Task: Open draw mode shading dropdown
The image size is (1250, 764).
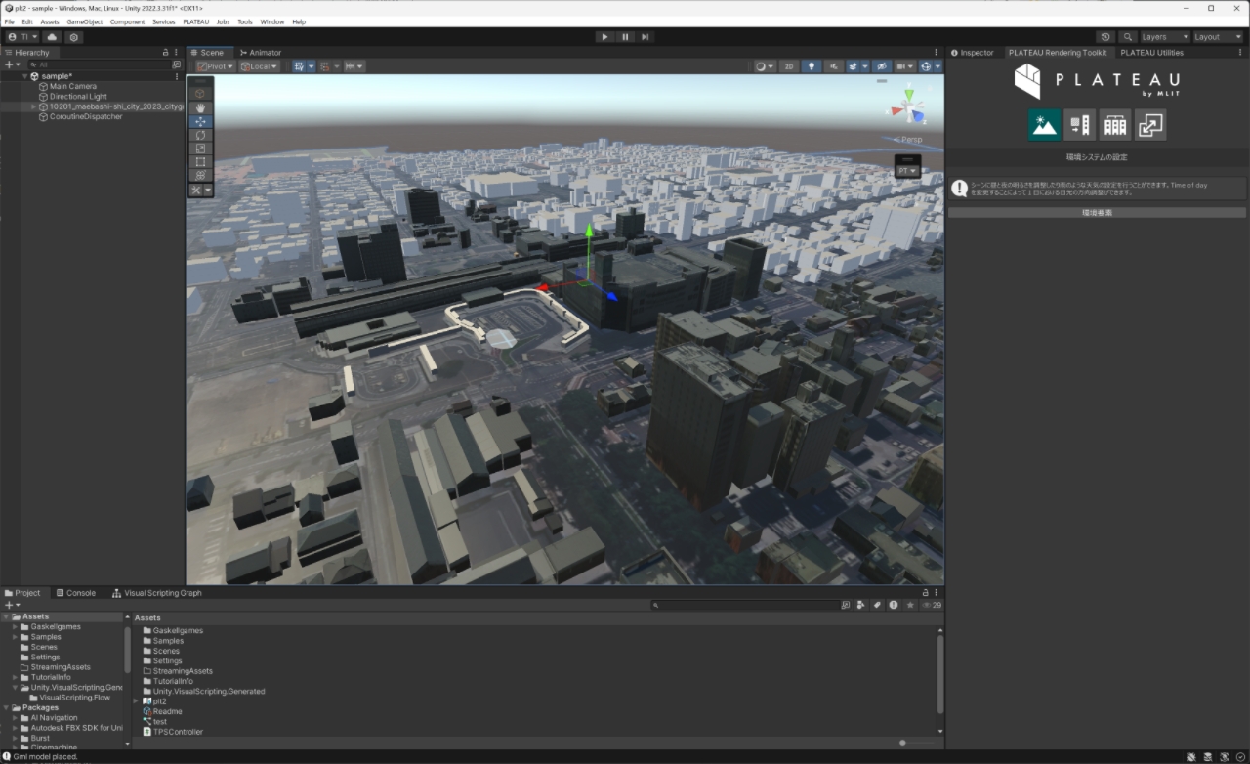Action: coord(765,66)
